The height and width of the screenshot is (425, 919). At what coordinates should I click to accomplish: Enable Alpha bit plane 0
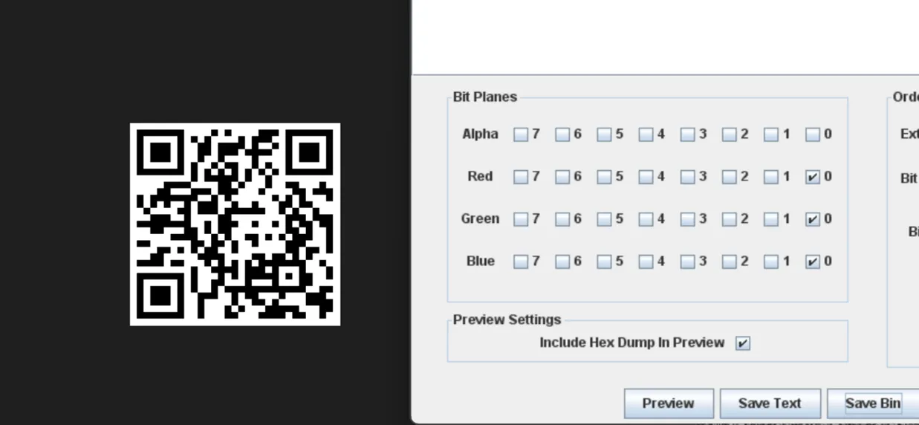coord(813,134)
